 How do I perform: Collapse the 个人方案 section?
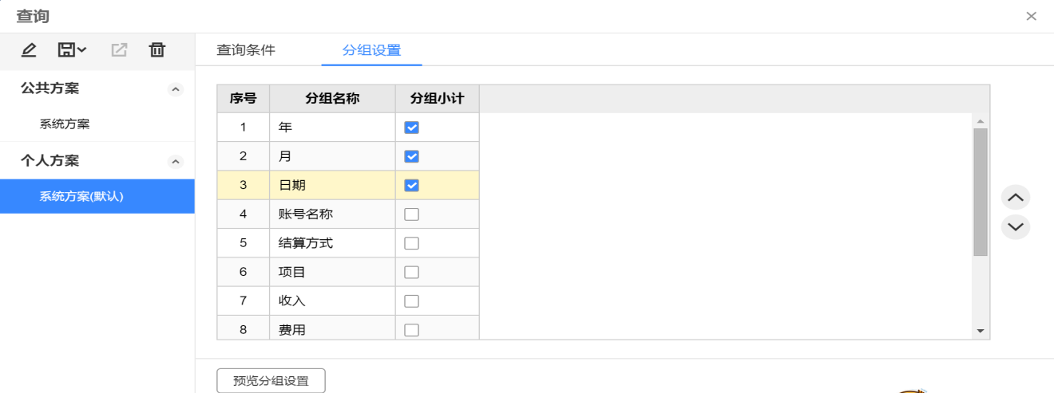tap(176, 162)
